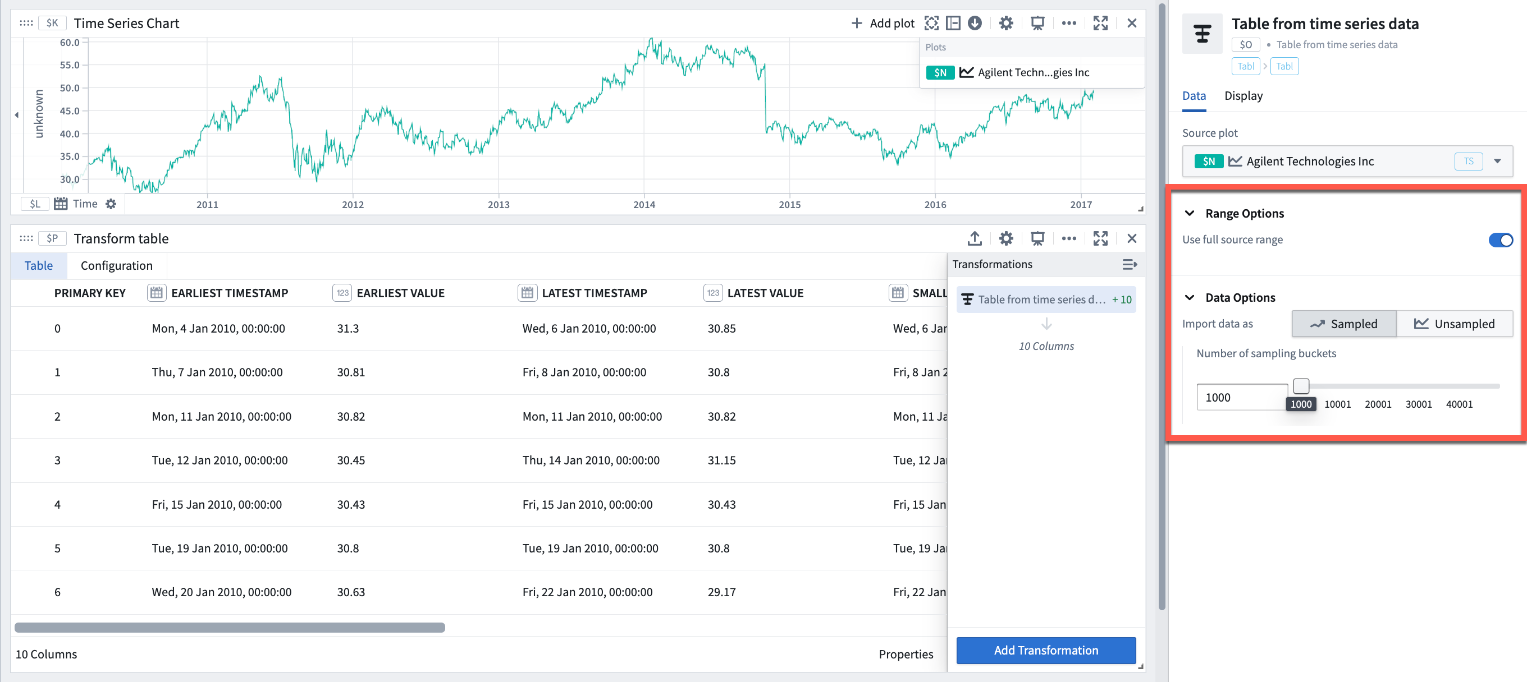Close the Transform table card

coord(1132,238)
